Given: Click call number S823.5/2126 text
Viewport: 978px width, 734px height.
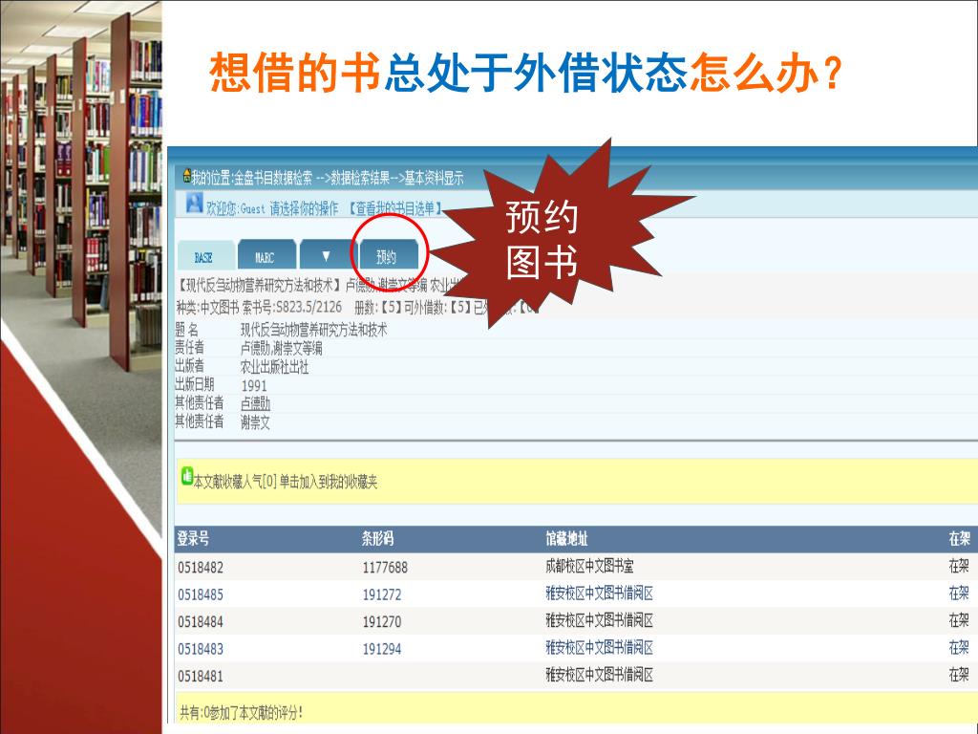Looking at the screenshot, I should pos(308,307).
